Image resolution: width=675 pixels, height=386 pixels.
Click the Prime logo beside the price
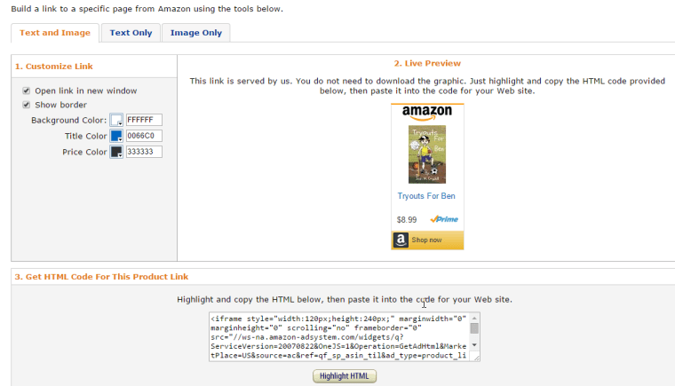(x=443, y=219)
